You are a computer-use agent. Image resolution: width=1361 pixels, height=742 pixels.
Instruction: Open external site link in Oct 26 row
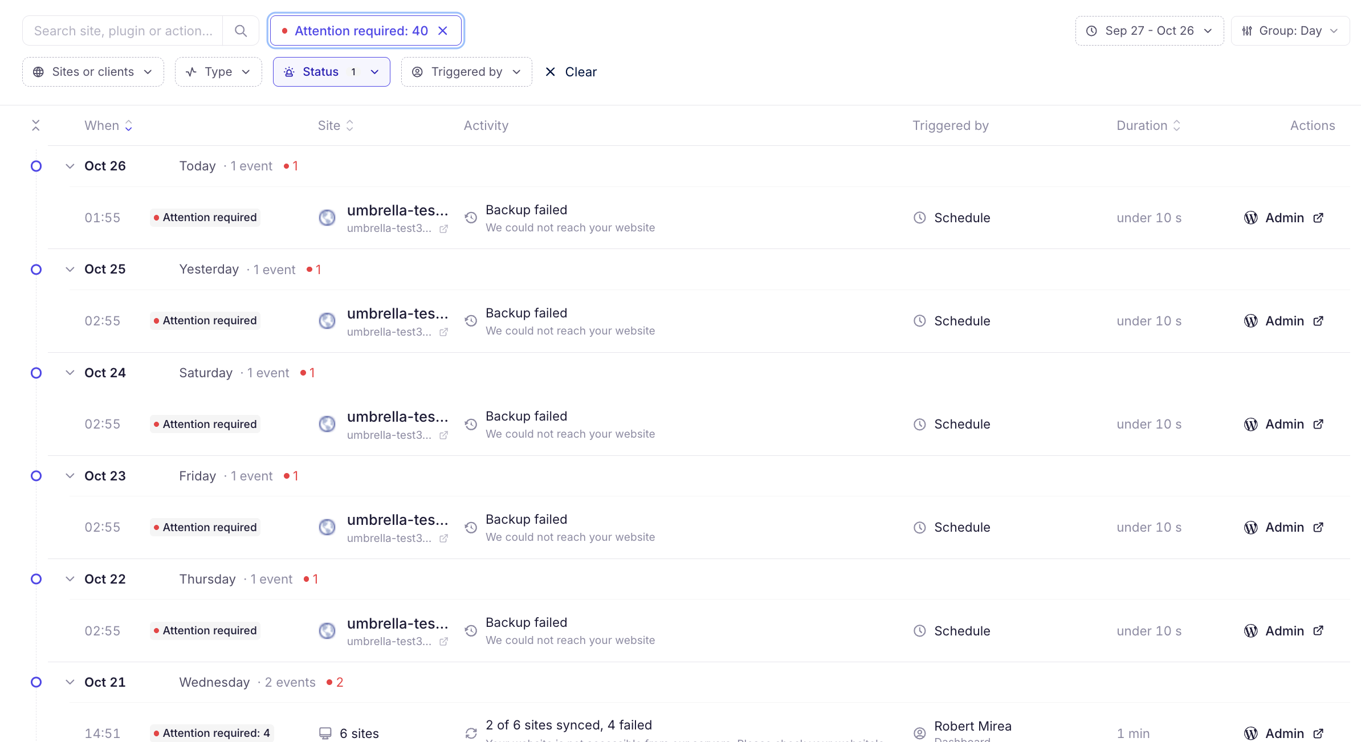coord(443,229)
